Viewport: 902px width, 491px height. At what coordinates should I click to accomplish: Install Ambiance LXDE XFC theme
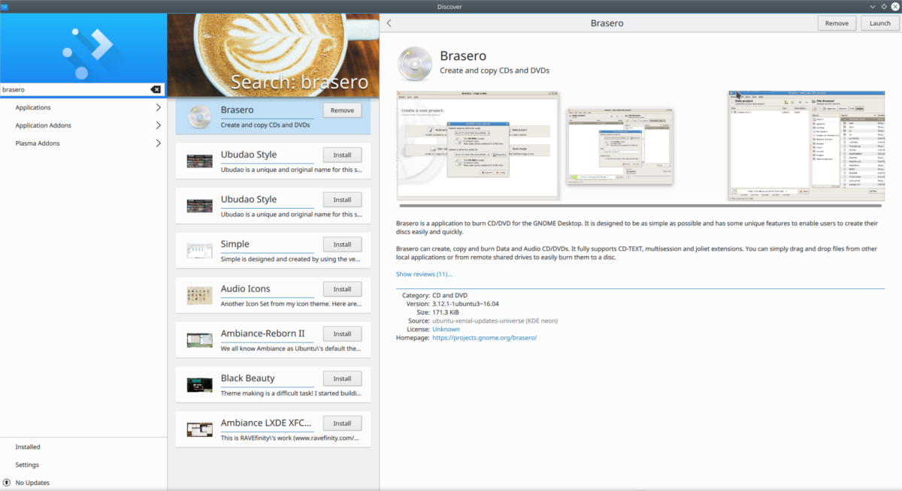tap(342, 423)
